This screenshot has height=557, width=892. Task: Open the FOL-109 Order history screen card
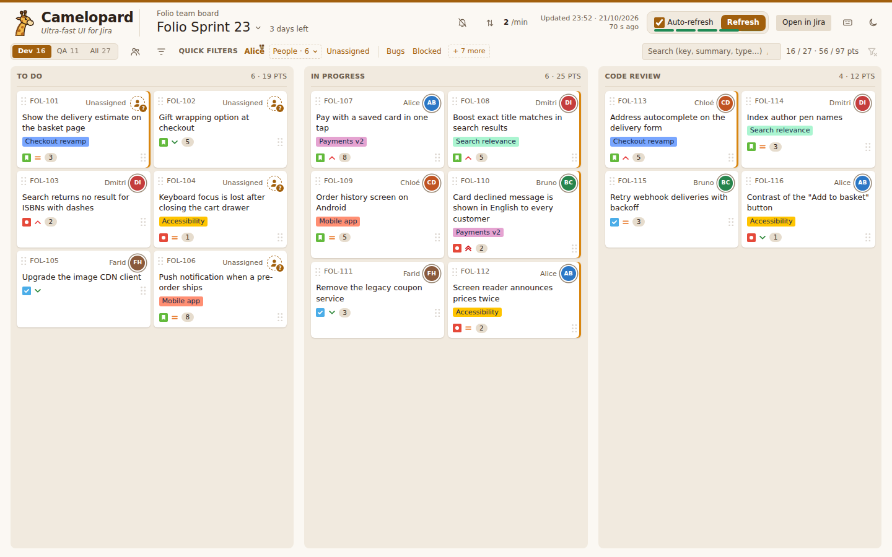point(377,214)
